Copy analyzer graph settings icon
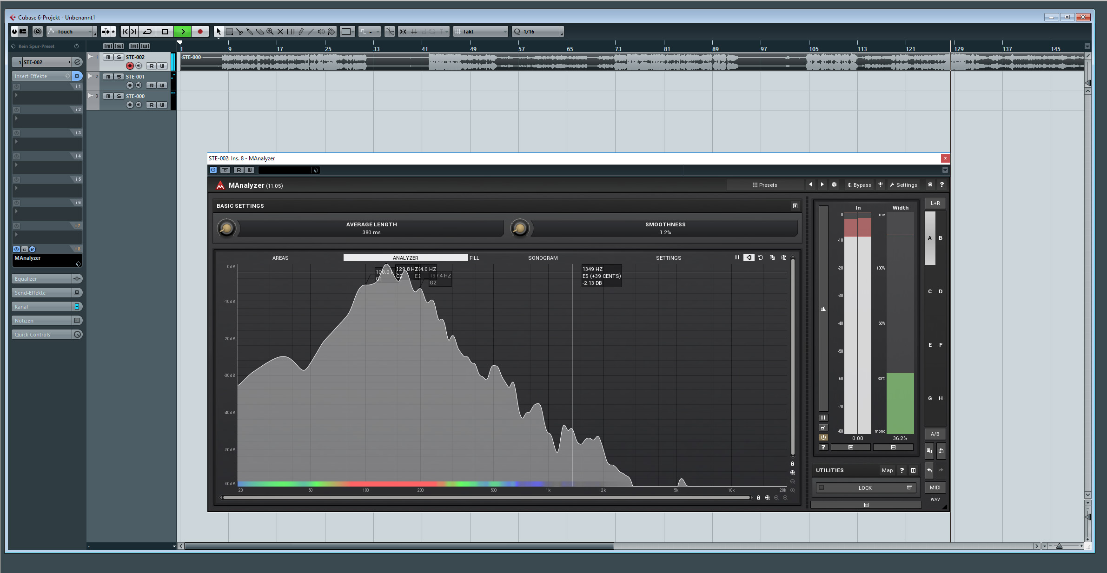The height and width of the screenshot is (573, 1107). [x=772, y=257]
